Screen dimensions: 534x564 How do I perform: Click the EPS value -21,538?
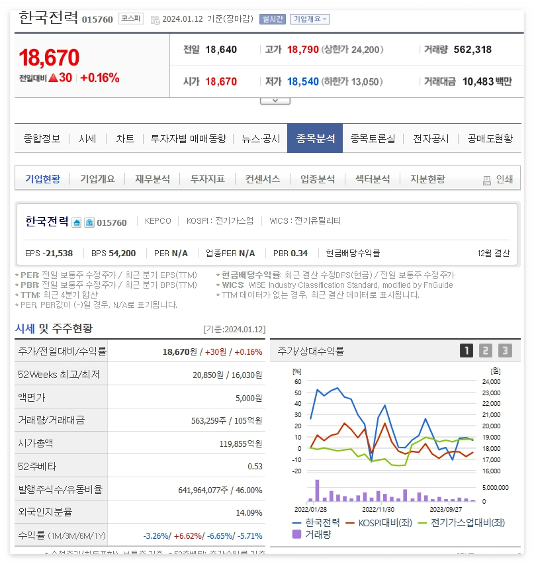pyautogui.click(x=58, y=254)
